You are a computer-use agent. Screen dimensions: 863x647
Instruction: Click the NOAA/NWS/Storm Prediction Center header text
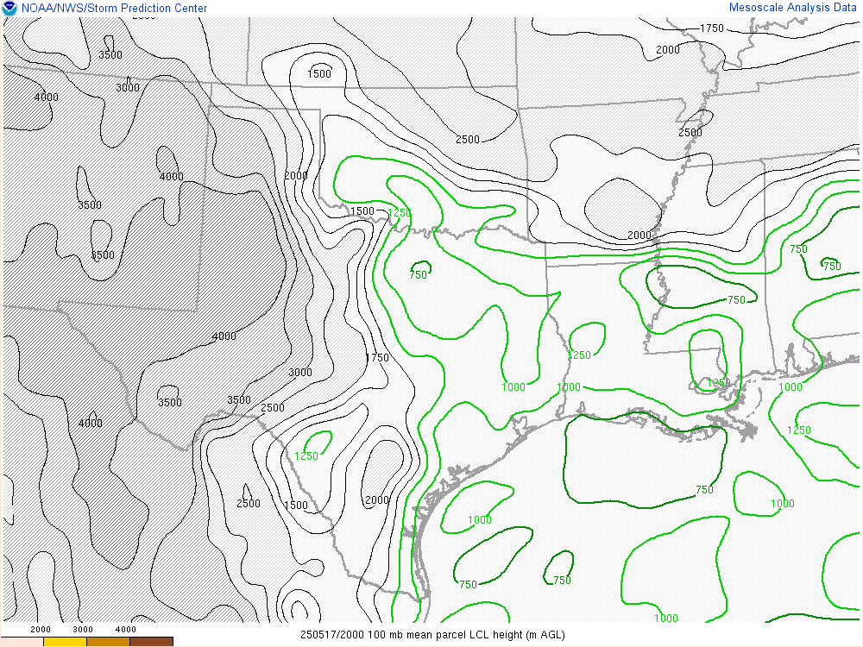(114, 9)
